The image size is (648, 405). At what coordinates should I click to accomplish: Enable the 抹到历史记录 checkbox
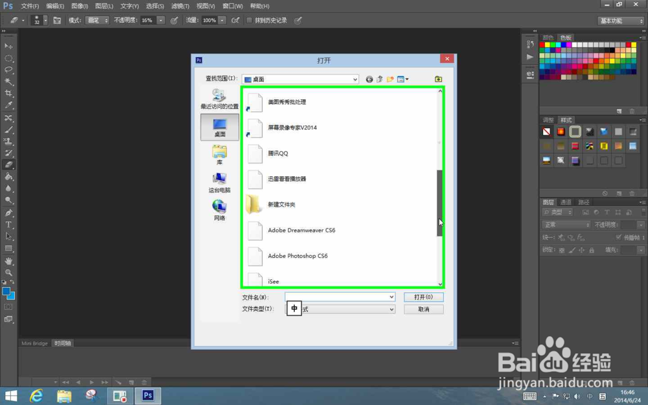coord(249,20)
